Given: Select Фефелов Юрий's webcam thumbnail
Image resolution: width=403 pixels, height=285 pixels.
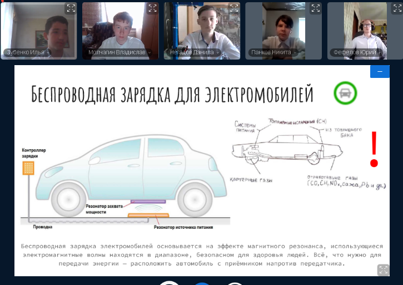Looking at the screenshot, I should 365,28.
